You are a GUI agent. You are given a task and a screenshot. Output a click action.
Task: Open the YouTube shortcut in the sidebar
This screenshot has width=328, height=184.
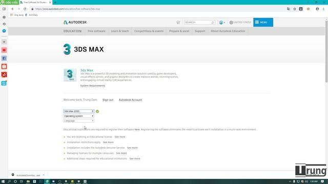click(4, 50)
